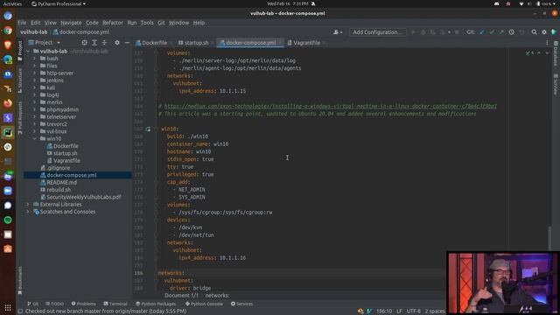Open the medium.com link in comment
The image size is (560, 315).
coord(330,106)
